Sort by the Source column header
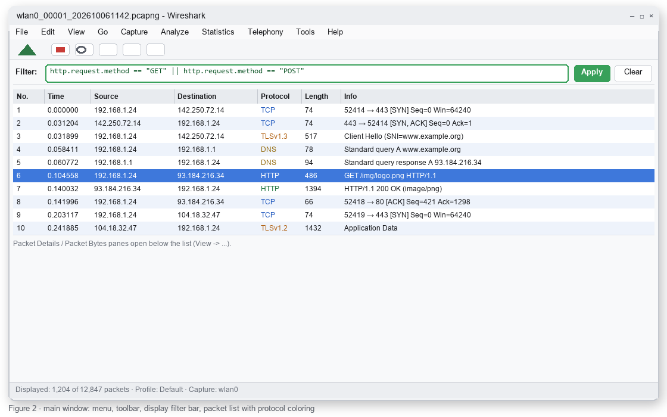This screenshot has width=667, height=417. pos(132,97)
